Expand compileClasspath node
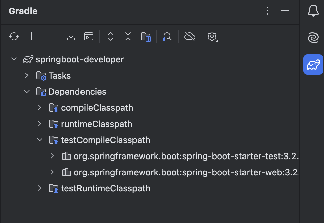The height and width of the screenshot is (223, 324). pyautogui.click(x=40, y=107)
